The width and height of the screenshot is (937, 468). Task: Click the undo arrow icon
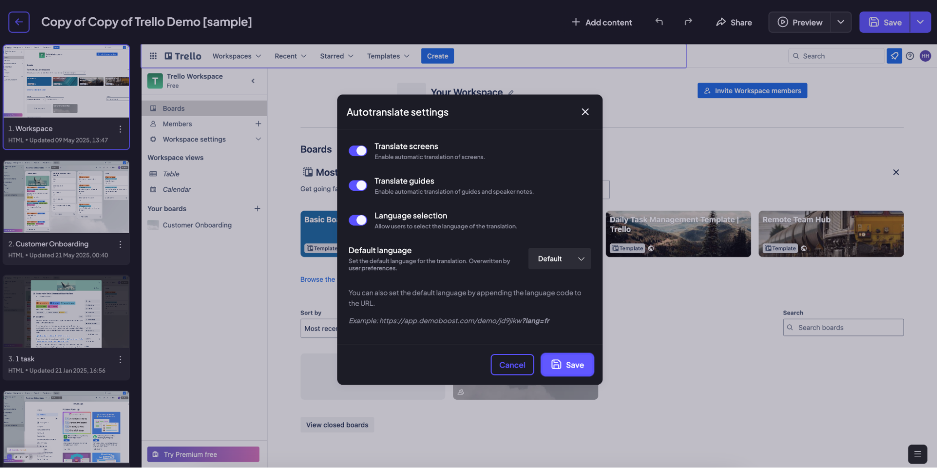point(659,22)
